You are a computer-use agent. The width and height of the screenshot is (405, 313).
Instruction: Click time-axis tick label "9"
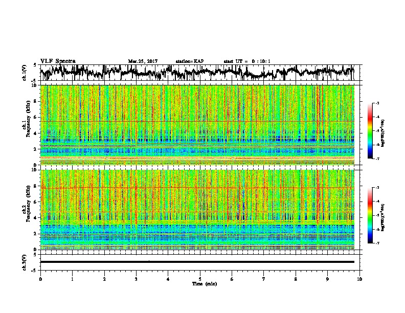click(327, 279)
